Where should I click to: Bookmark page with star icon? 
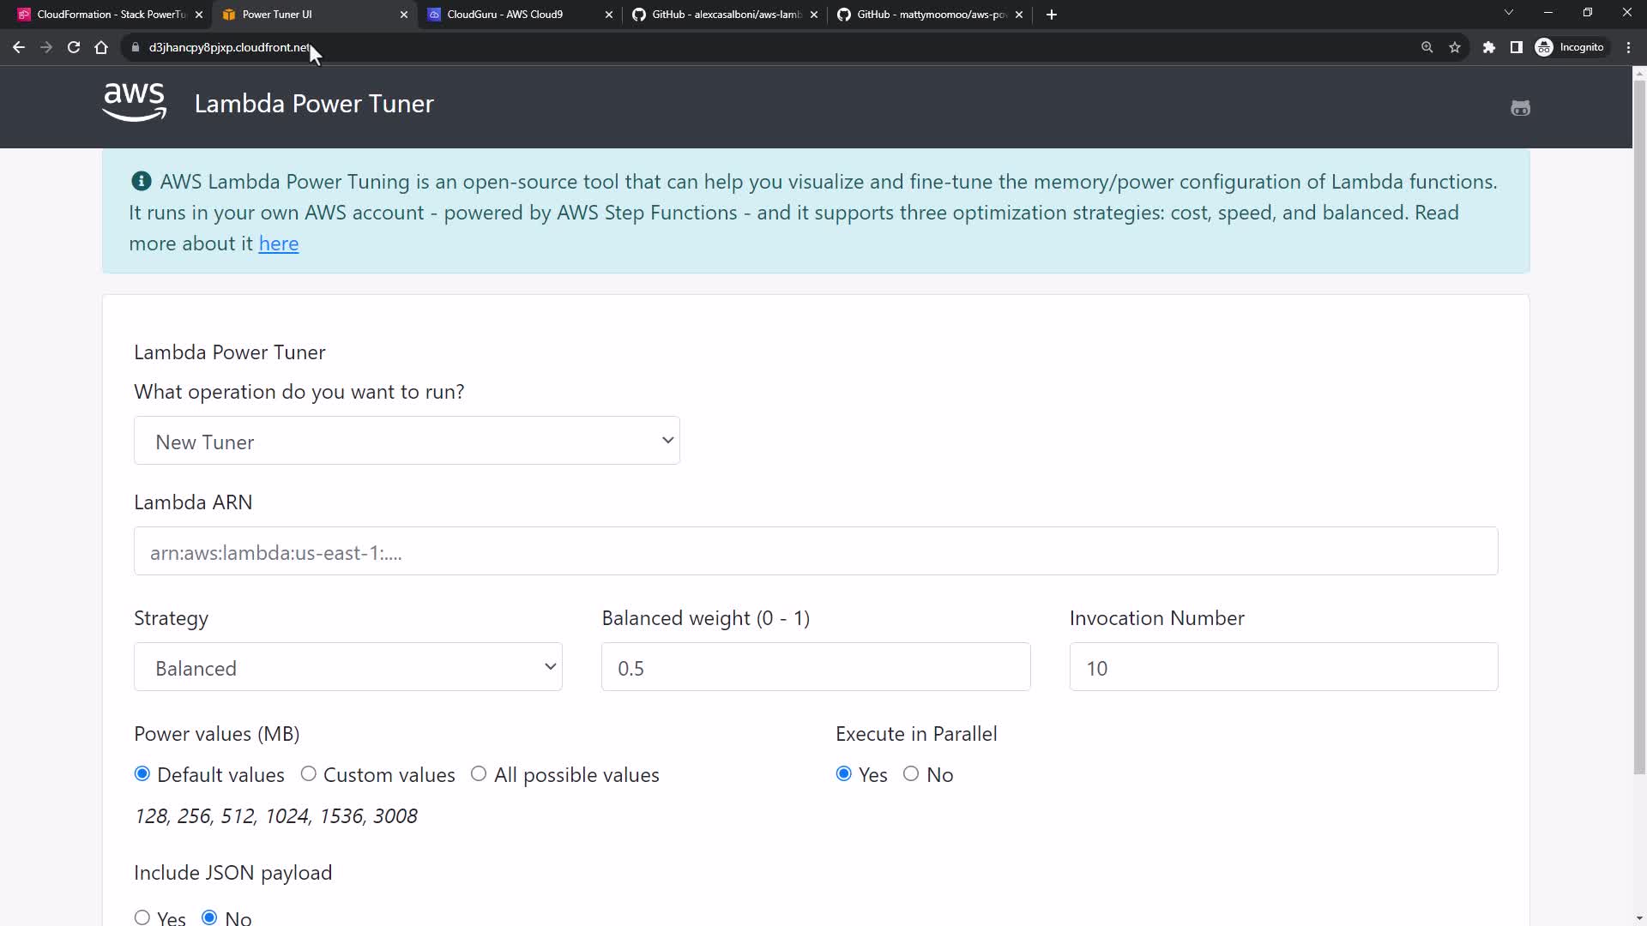click(1455, 47)
